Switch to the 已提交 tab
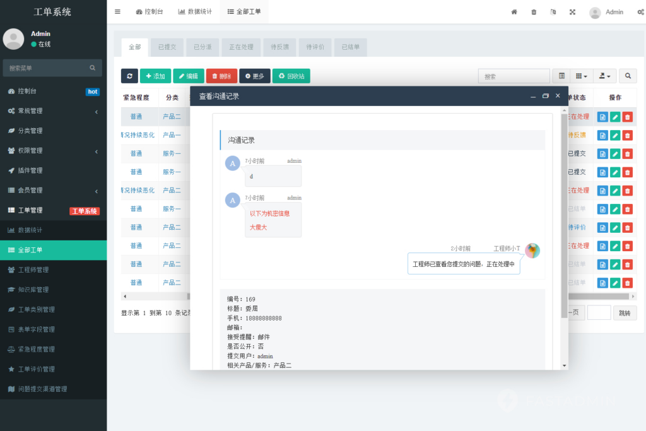This screenshot has height=431, width=646. (167, 47)
